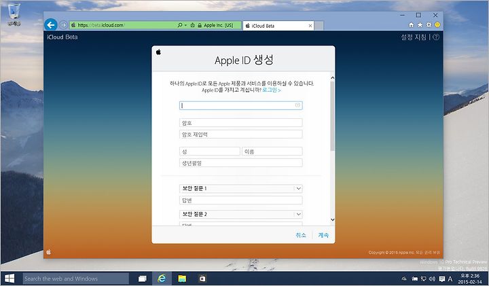Open a new tab next to iCloud Beta

pos(319,26)
